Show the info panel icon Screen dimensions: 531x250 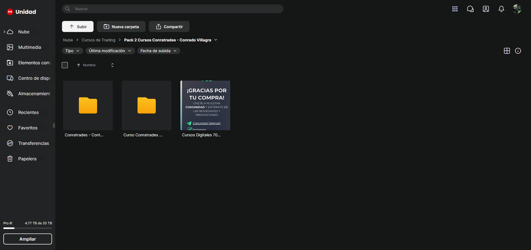point(518,51)
